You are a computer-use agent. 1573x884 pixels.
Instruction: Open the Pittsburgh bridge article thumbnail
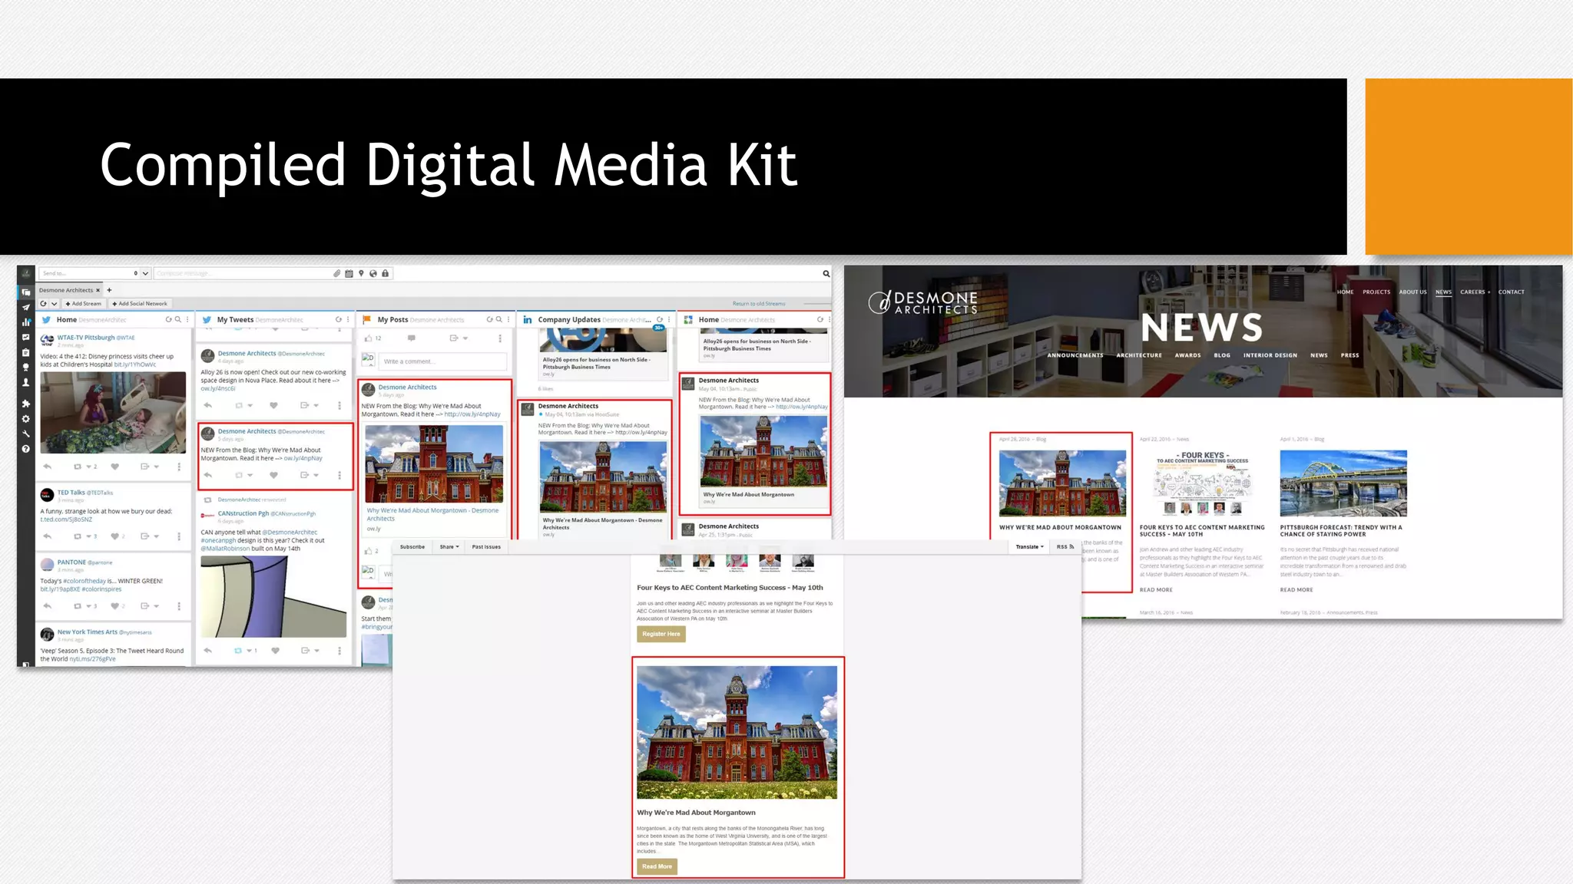pyautogui.click(x=1343, y=483)
